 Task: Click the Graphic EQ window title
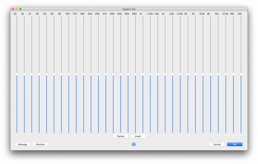coord(129,9)
